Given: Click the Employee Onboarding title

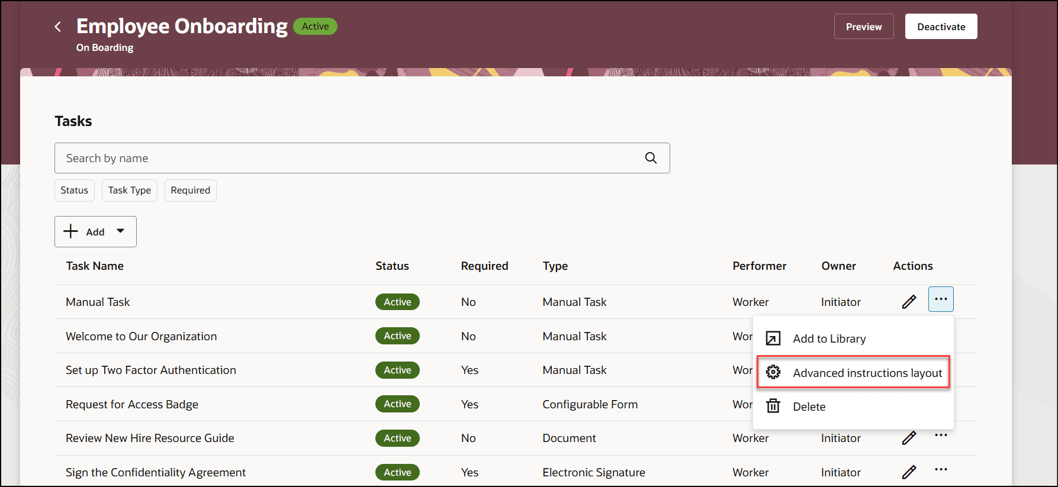Looking at the screenshot, I should tap(182, 27).
